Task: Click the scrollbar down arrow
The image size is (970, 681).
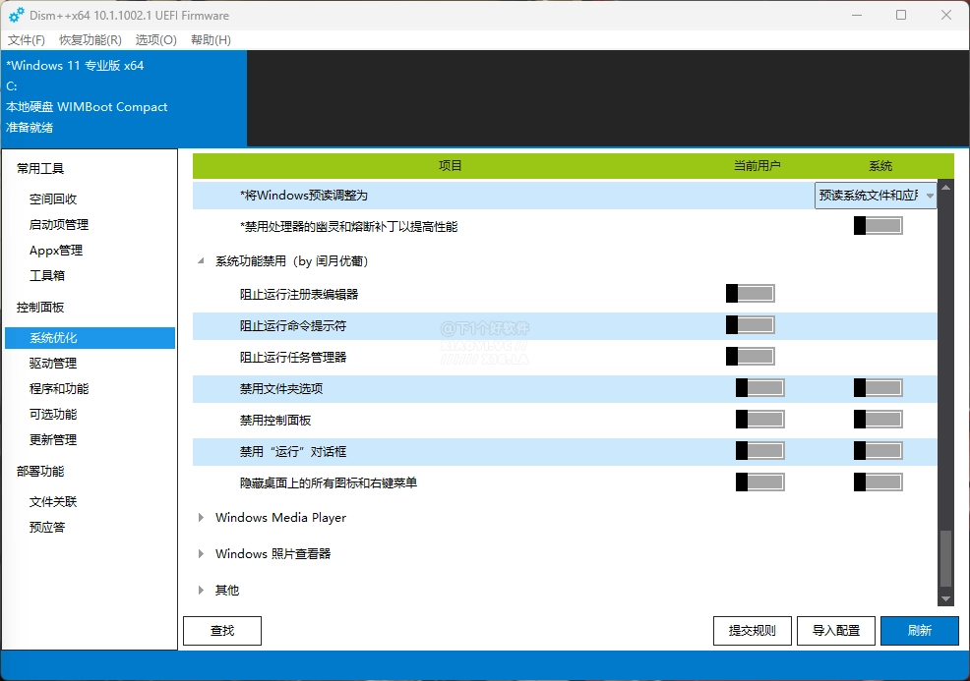Action: coord(945,598)
